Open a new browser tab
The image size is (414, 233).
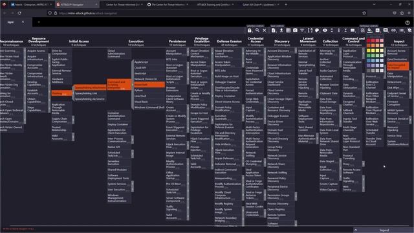coord(286,5)
